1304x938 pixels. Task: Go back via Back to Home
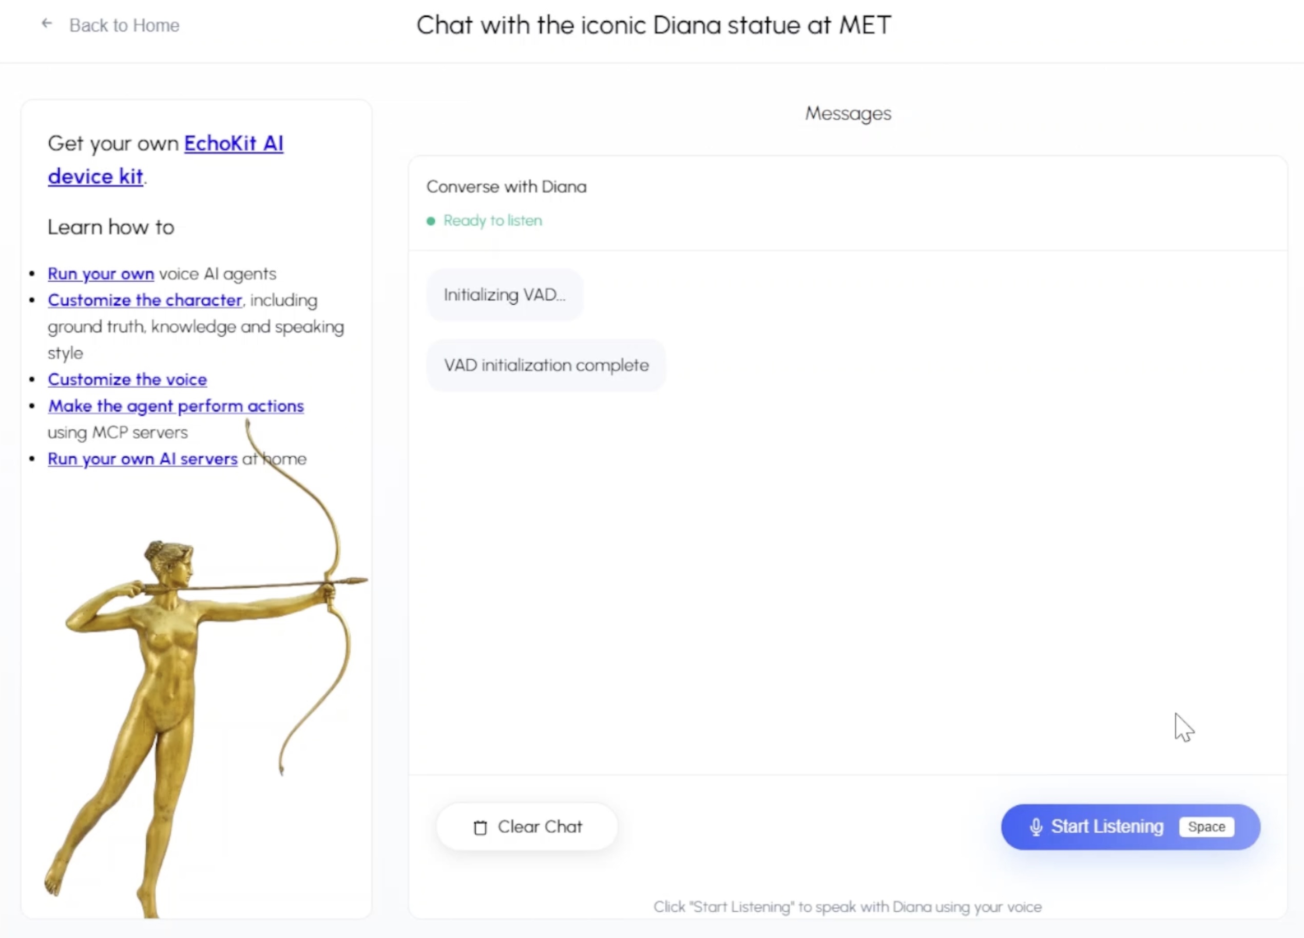(x=124, y=25)
